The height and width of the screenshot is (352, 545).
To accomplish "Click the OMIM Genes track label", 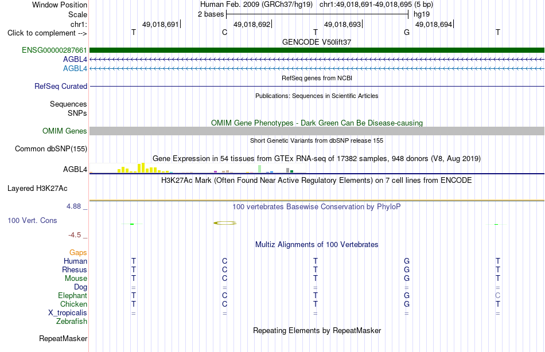I will (65, 131).
